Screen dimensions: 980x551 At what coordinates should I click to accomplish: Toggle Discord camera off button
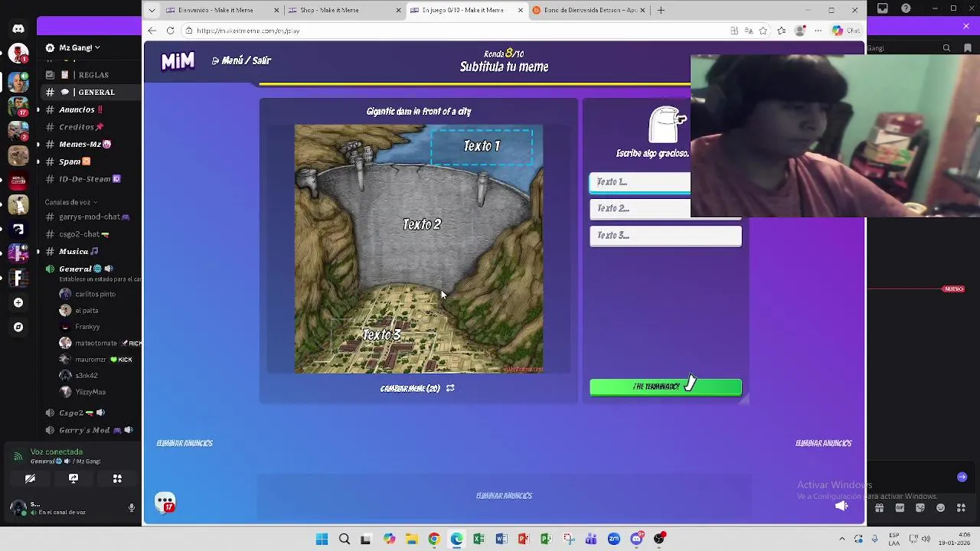click(x=30, y=478)
